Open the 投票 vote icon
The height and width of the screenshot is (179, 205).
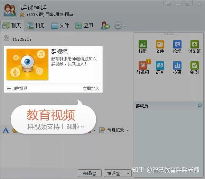177,68
